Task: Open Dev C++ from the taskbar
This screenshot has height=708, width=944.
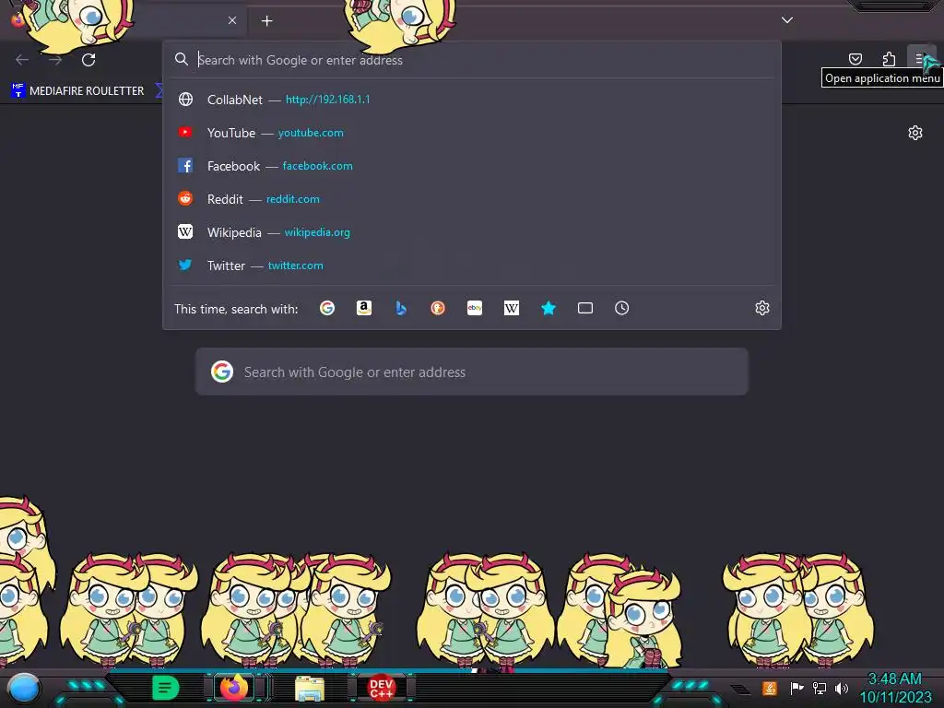Action: click(381, 688)
